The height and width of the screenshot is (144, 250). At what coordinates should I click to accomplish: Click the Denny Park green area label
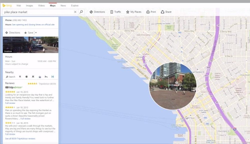(169, 27)
